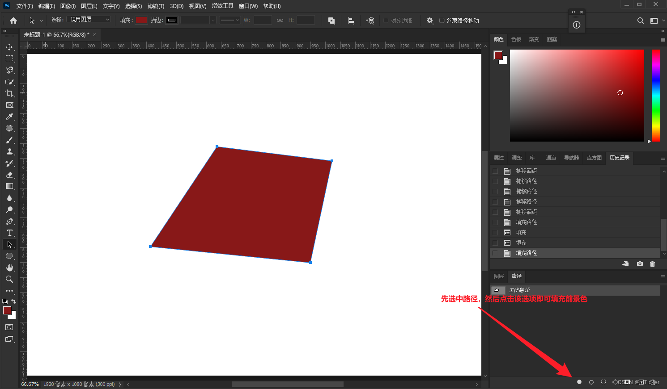This screenshot has height=389, width=667.
Task: Toggle the constrain path dragging checkbox
Action: 442,21
